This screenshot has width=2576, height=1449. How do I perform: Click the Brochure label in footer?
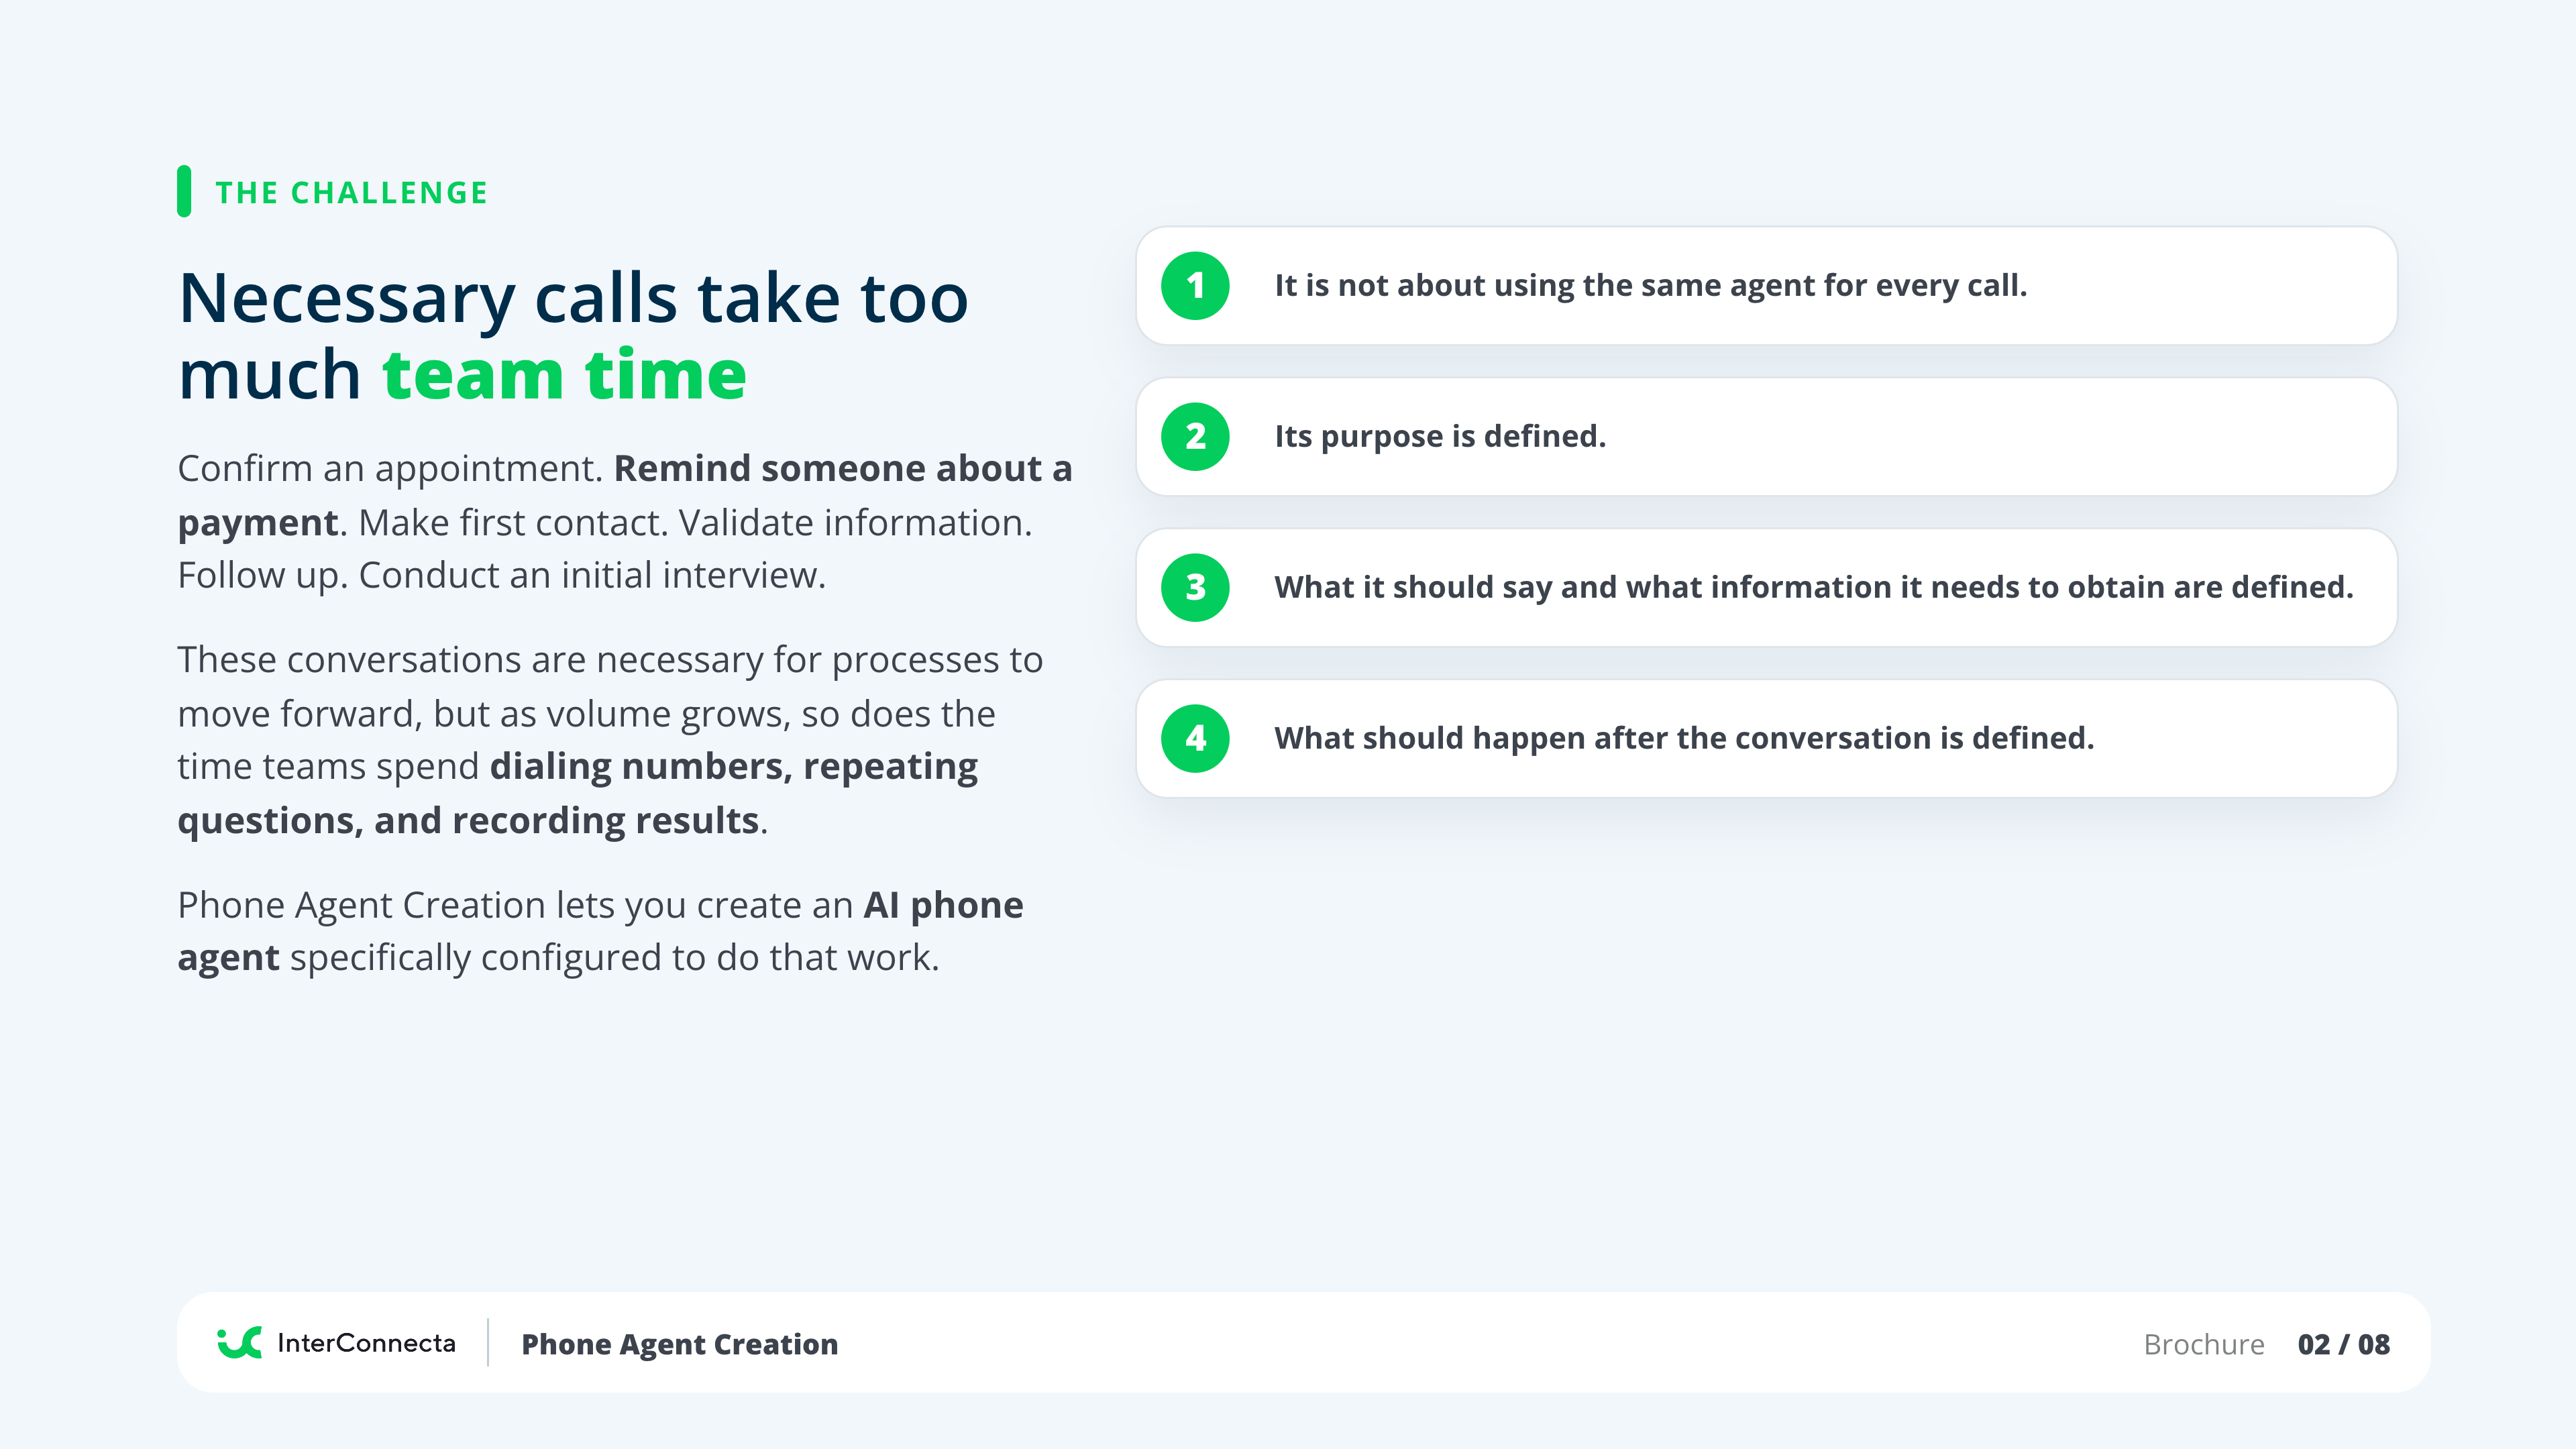tap(2204, 1344)
